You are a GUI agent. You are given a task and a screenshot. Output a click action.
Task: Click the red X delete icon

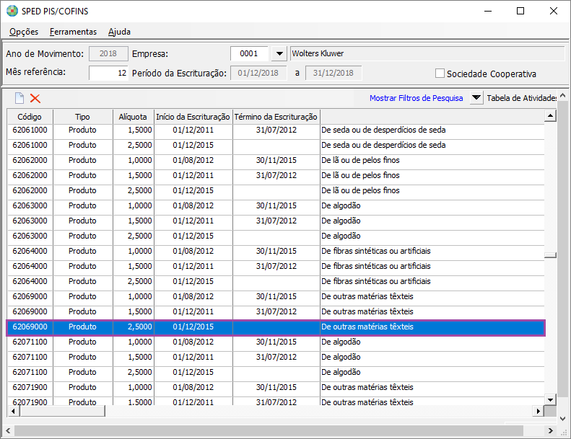coord(35,98)
